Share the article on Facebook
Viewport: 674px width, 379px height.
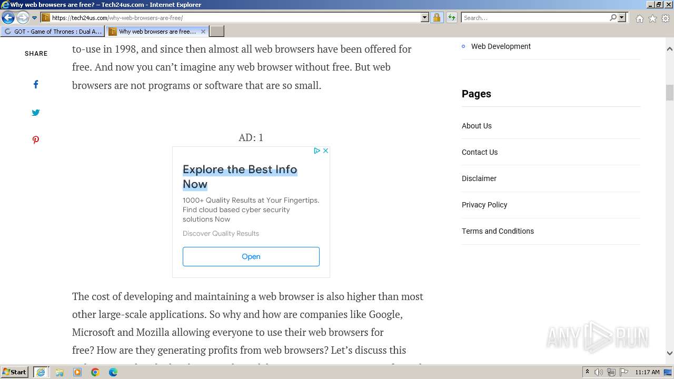pos(36,84)
